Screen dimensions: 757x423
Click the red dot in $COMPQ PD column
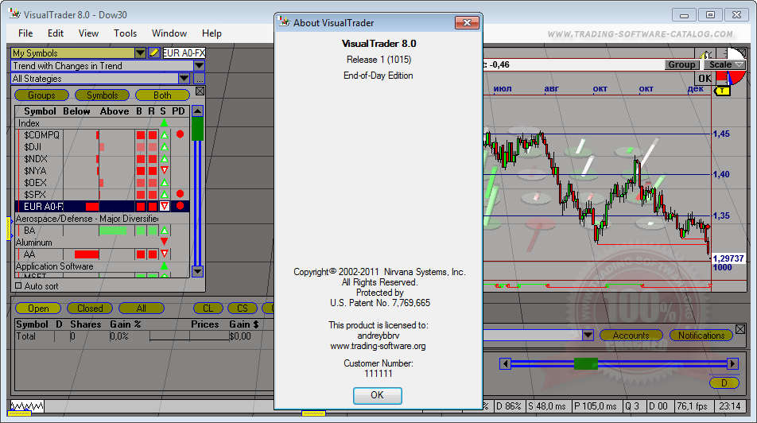(180, 134)
